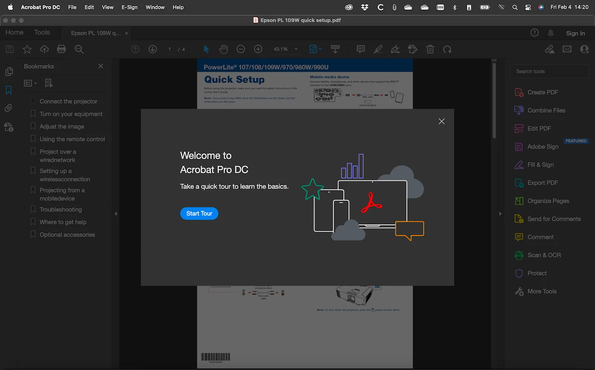Zoom in with the plus button
Screen dimensions: 595x370
[x=258, y=49]
